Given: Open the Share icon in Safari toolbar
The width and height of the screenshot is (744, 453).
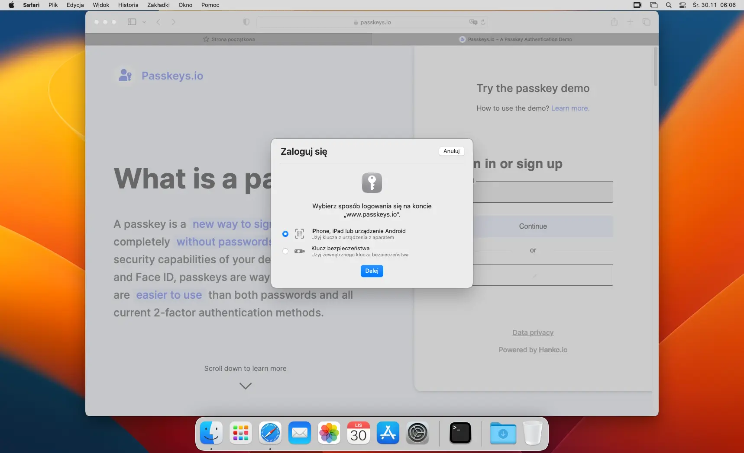Looking at the screenshot, I should (x=614, y=22).
